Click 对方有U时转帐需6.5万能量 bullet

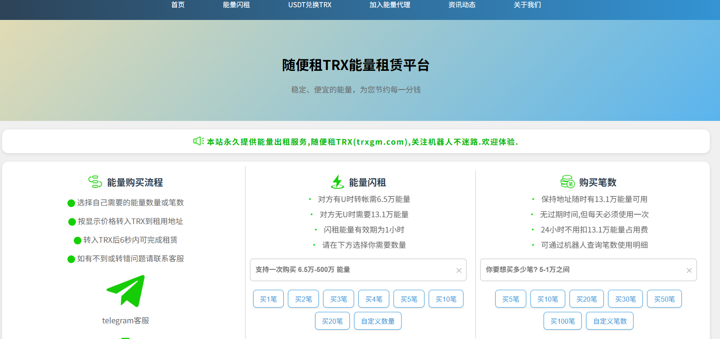pos(364,199)
